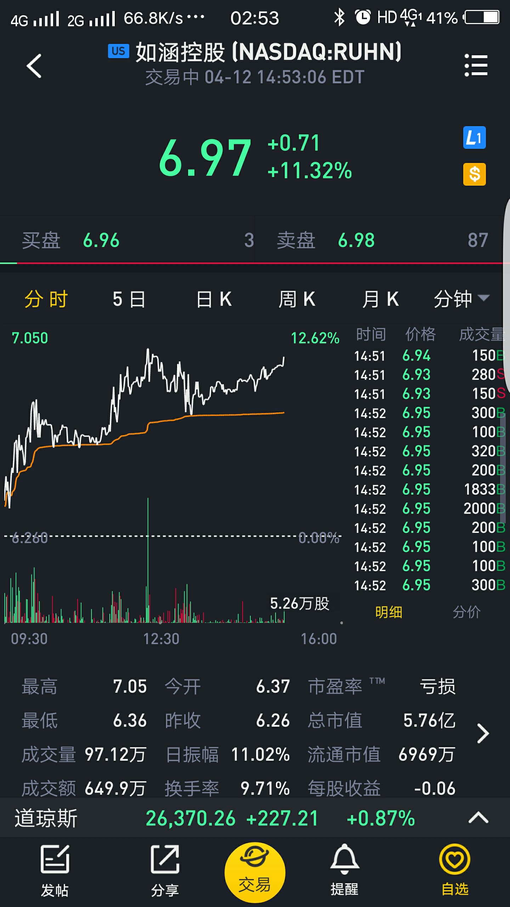Select the 分时 chart tab
This screenshot has width=510, height=907.
46,299
